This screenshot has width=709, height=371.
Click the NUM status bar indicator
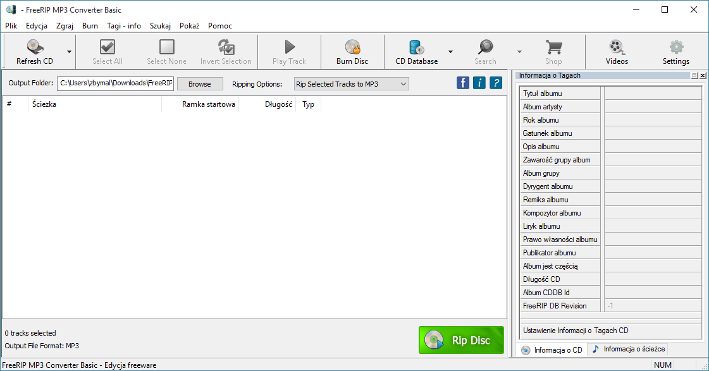(x=662, y=365)
